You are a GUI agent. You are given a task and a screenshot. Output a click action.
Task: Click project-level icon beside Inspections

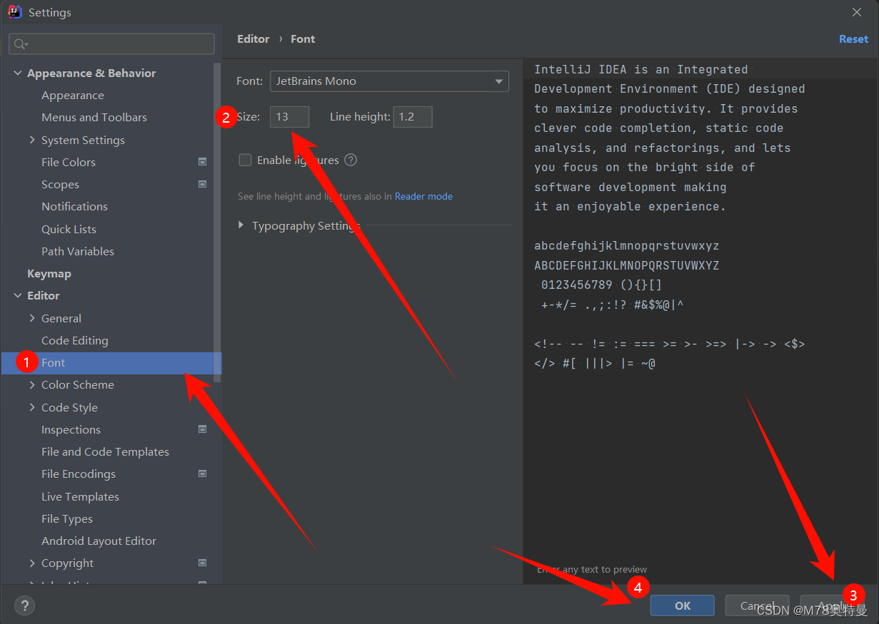coord(202,429)
